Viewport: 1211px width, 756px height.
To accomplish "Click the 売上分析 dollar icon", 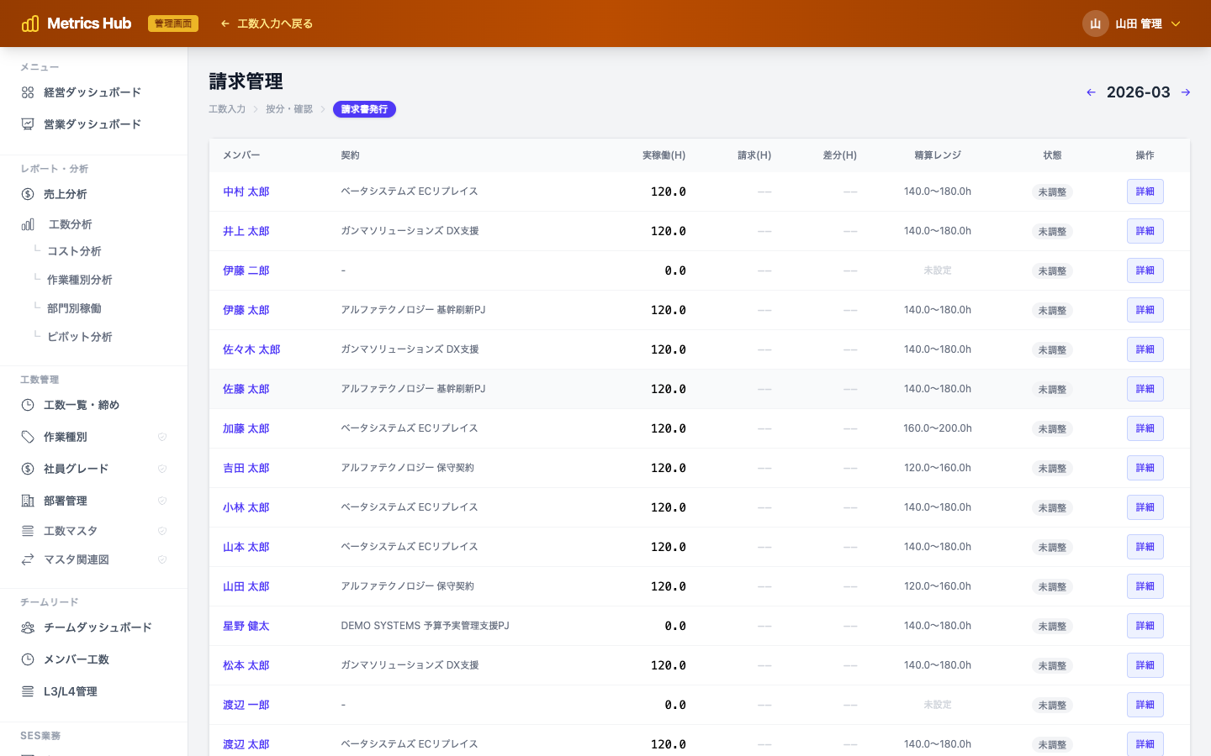I will click(x=28, y=194).
